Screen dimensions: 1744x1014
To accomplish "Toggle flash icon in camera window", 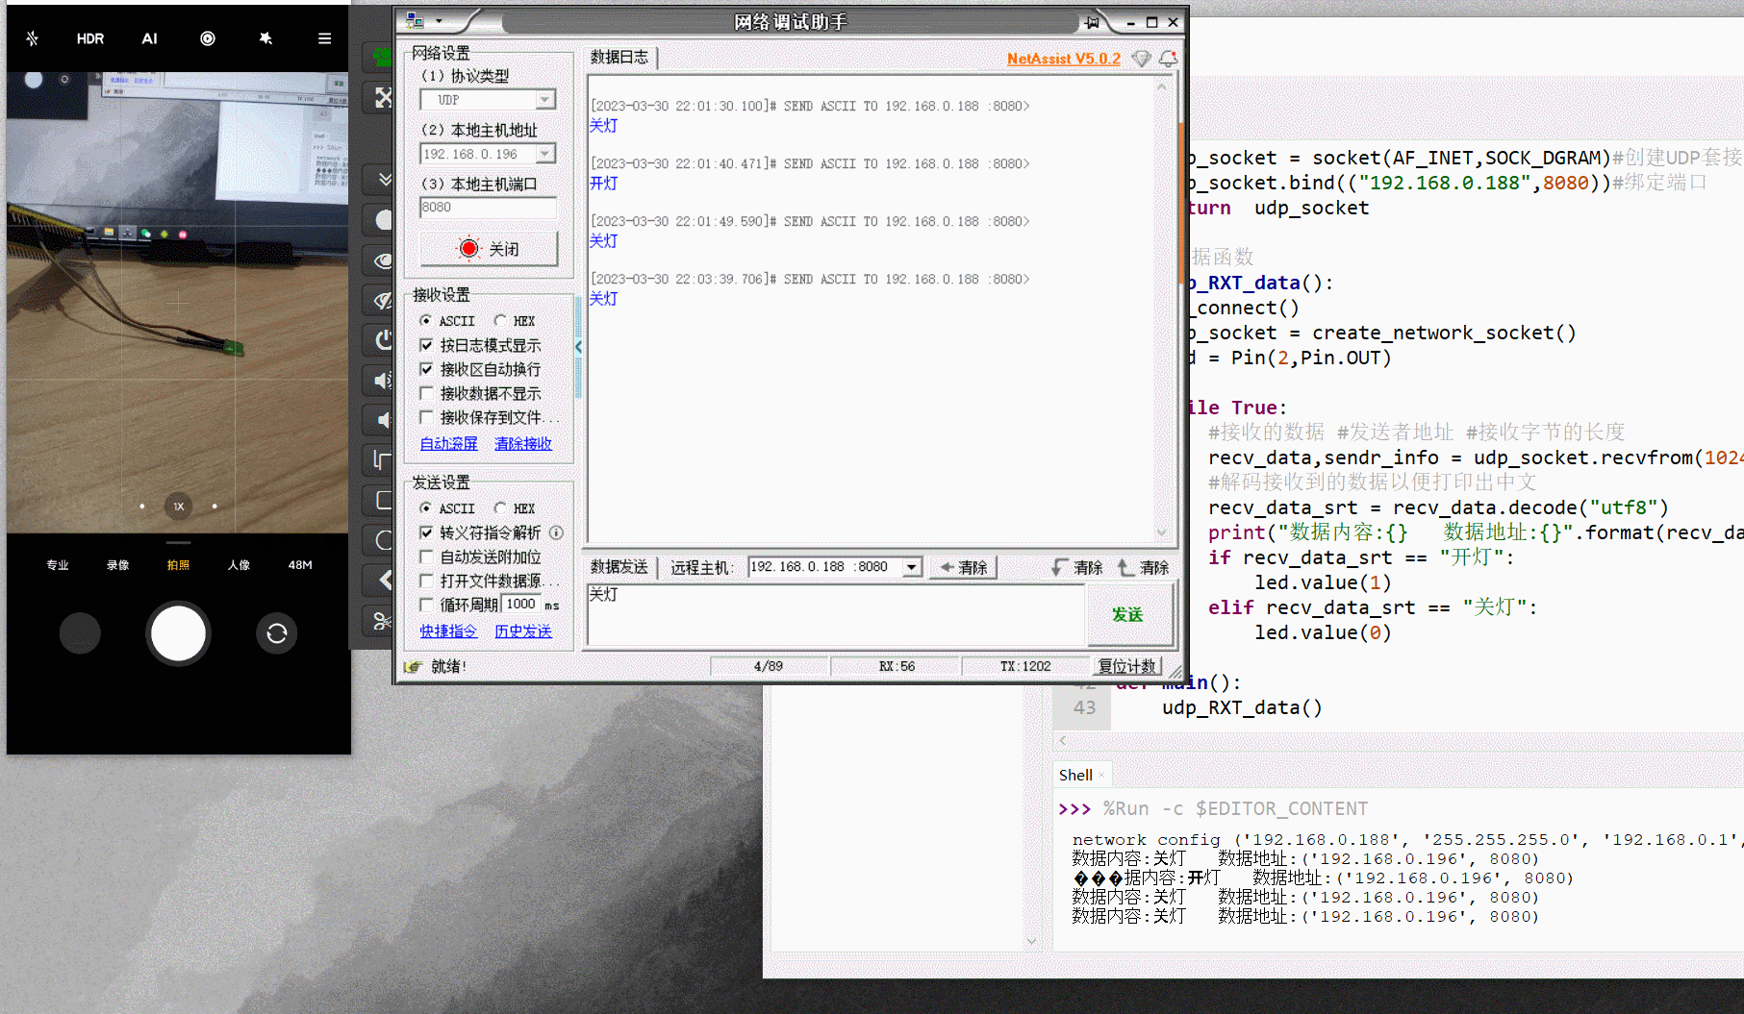I will tap(33, 38).
